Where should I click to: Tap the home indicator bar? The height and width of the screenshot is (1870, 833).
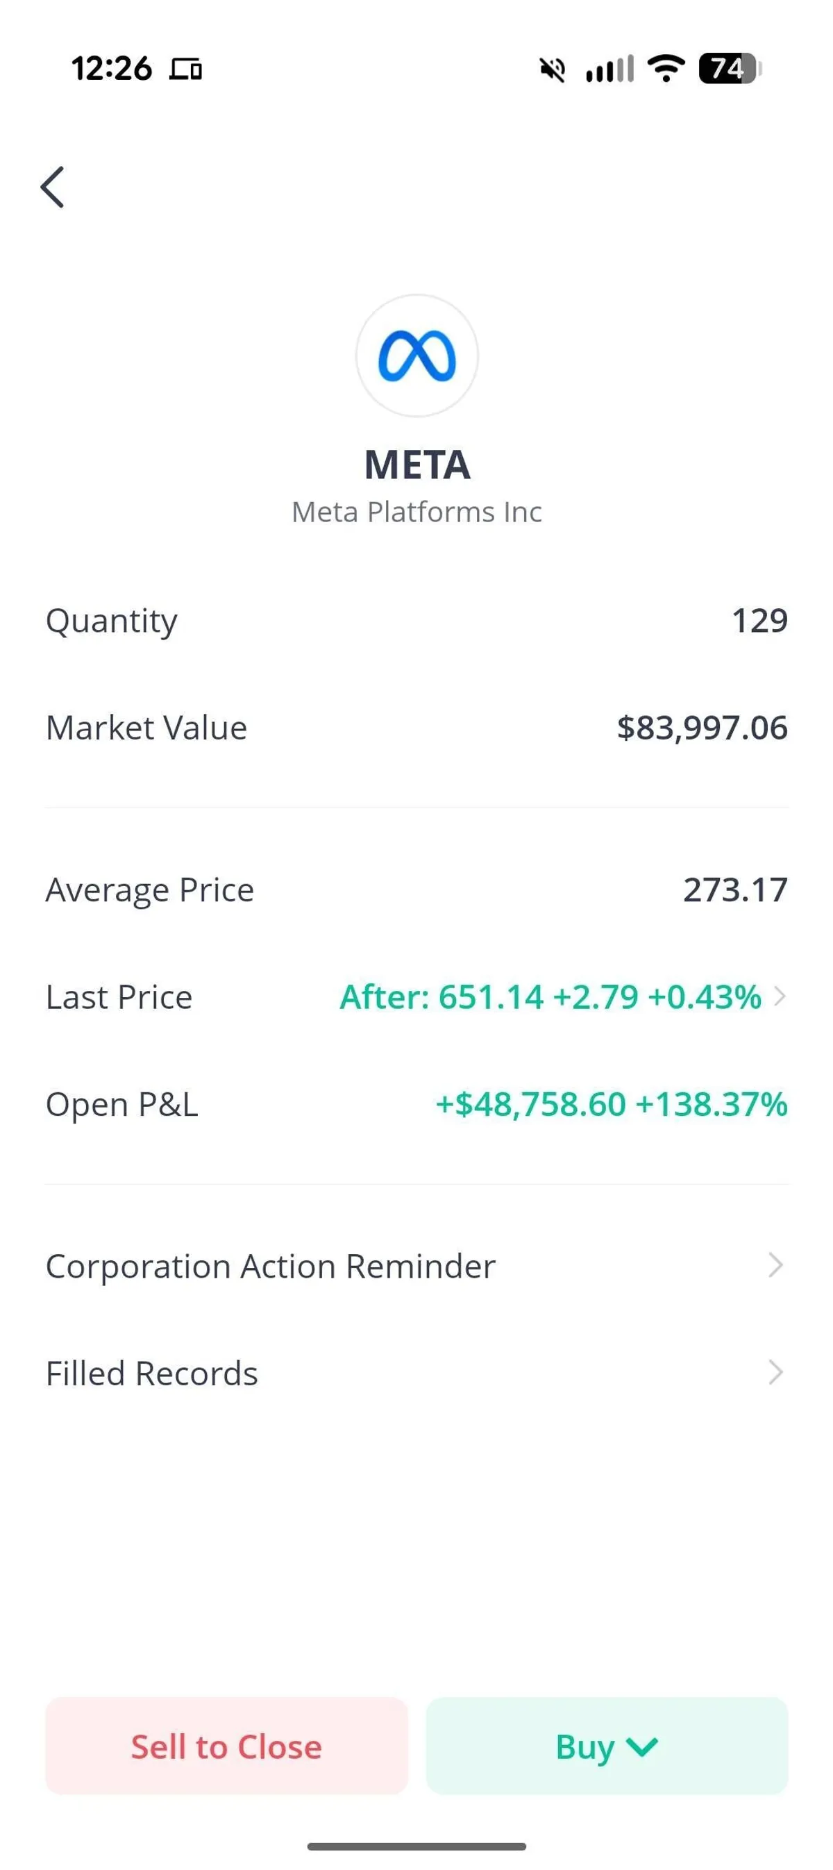tap(416, 1846)
